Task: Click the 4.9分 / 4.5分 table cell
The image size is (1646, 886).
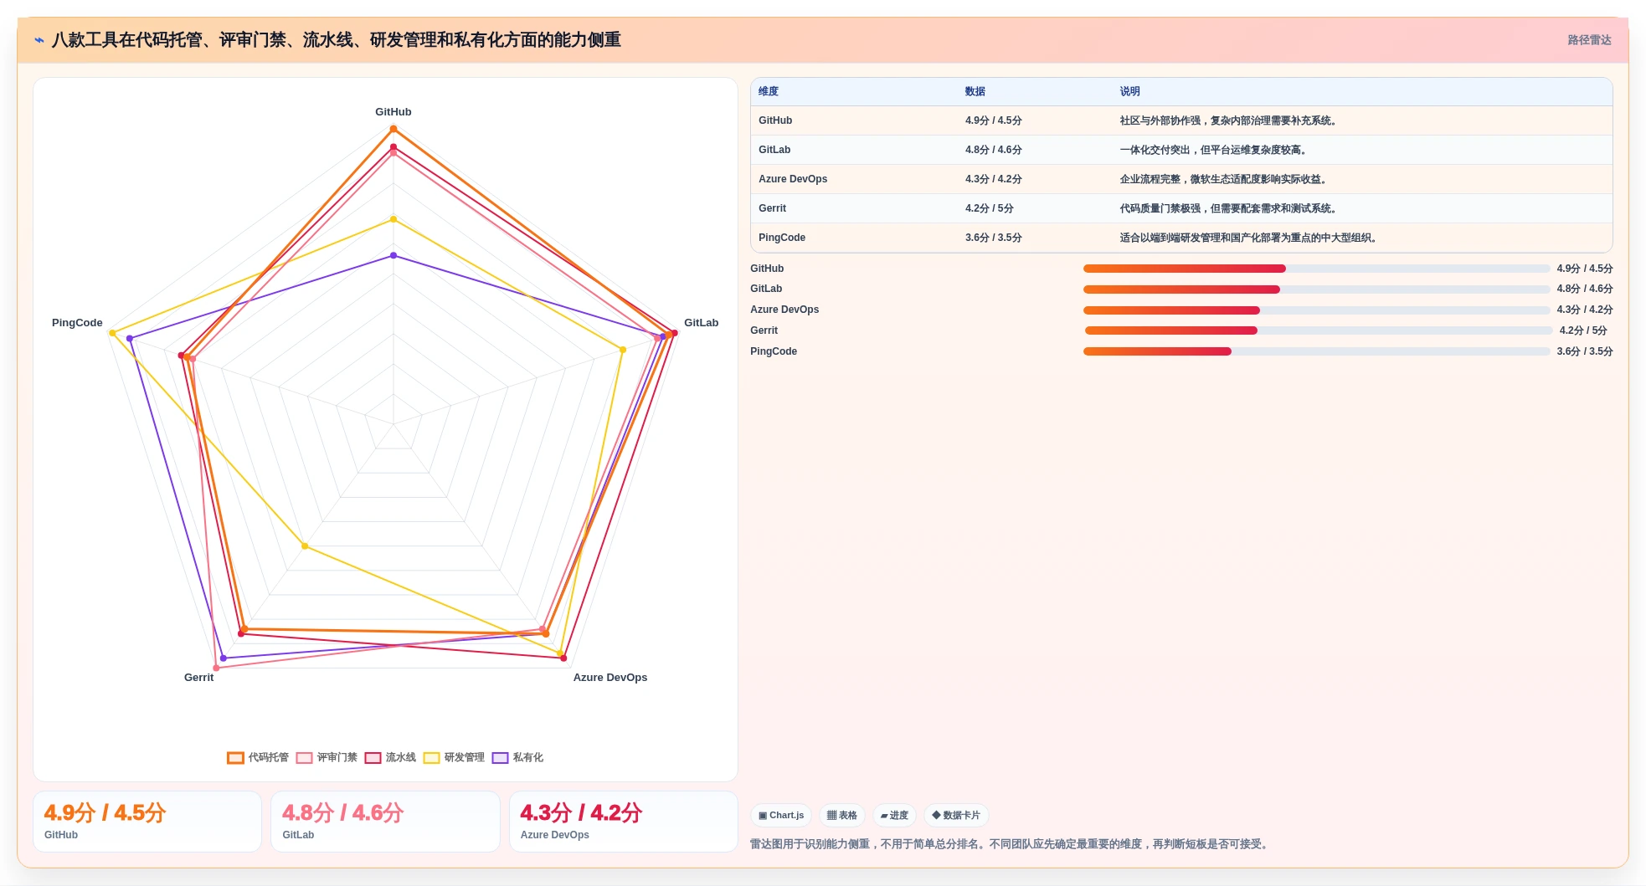Action: point(994,121)
